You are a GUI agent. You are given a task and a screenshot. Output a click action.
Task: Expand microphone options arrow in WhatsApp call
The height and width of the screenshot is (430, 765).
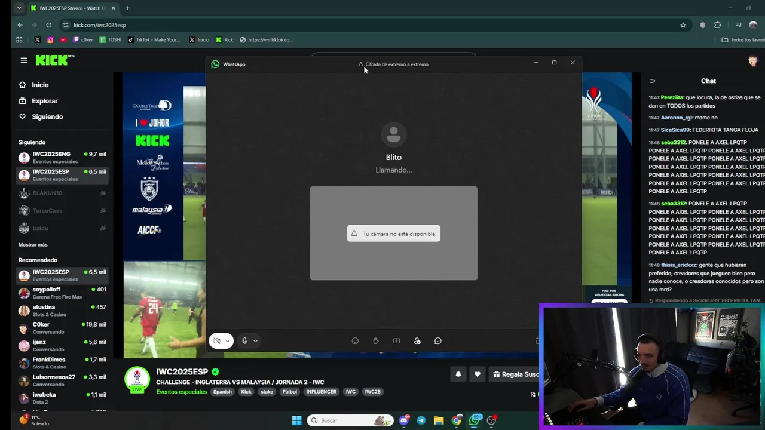pos(255,341)
